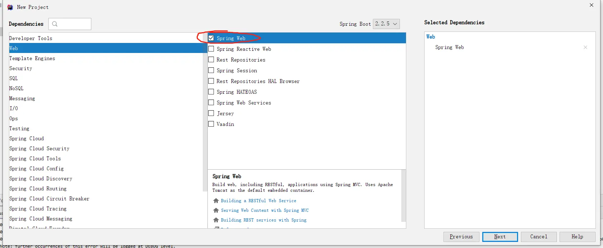Click the home icon beside Building a RESTful Web Service
The image size is (603, 248).
[x=216, y=201]
